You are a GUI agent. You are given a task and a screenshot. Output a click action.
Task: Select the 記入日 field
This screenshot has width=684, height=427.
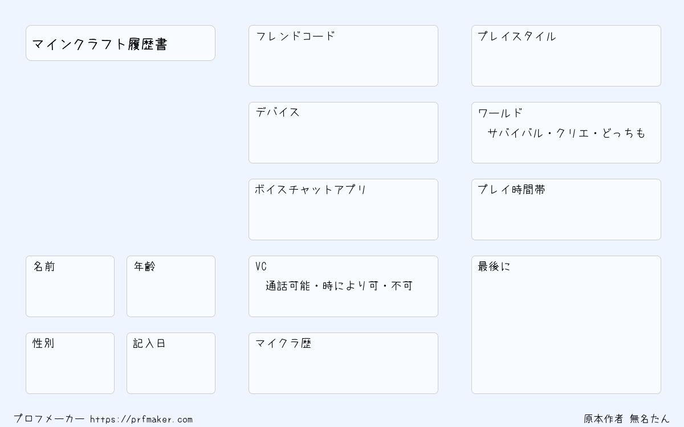[x=171, y=363]
